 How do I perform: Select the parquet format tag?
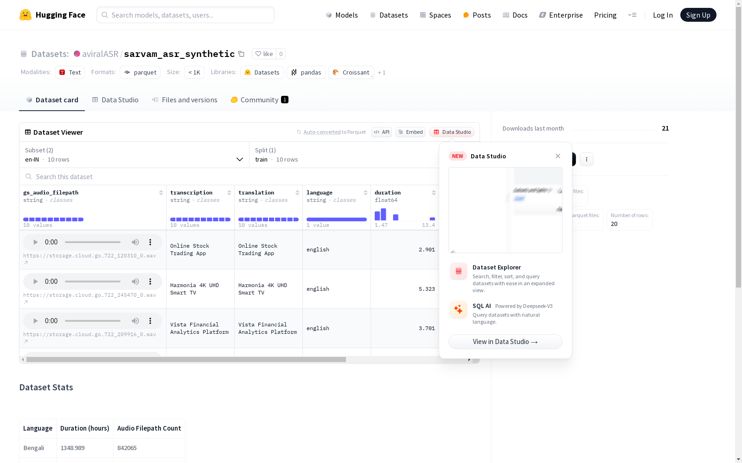140,72
